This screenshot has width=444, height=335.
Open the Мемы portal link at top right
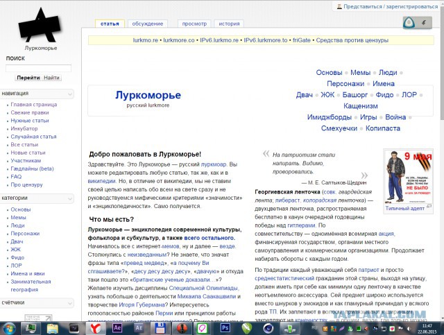point(360,73)
